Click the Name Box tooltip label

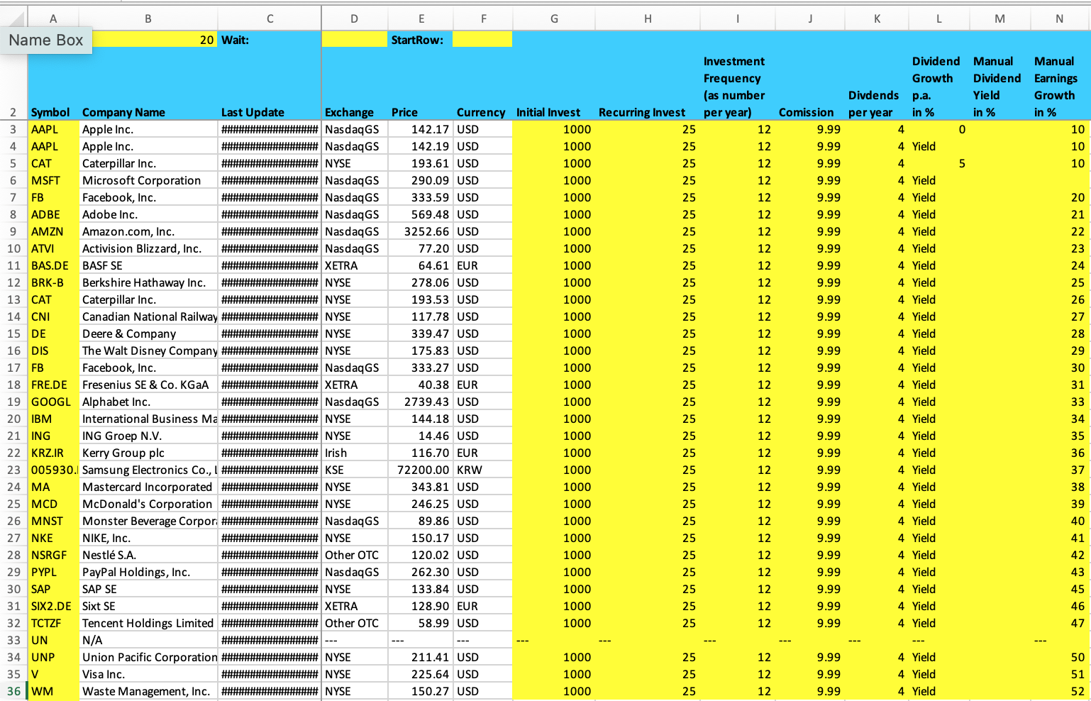46,40
